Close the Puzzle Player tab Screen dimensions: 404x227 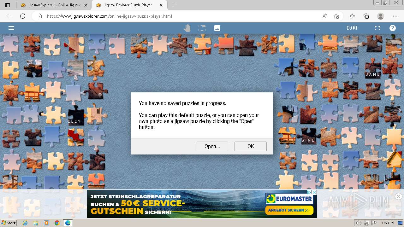click(162, 5)
